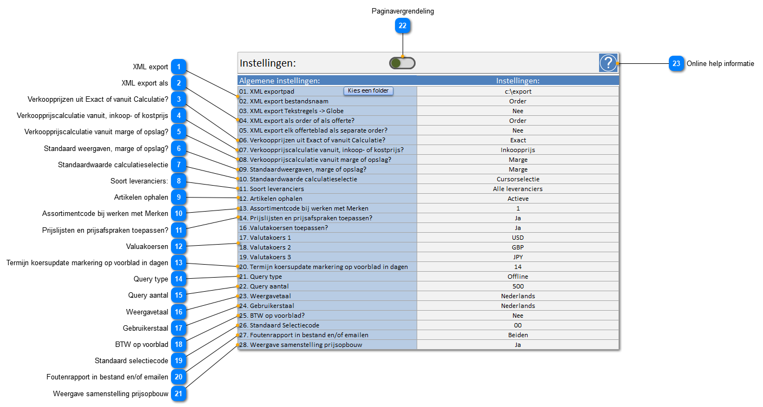Select 'Nederlands' value for Weergavetaal

518,296
